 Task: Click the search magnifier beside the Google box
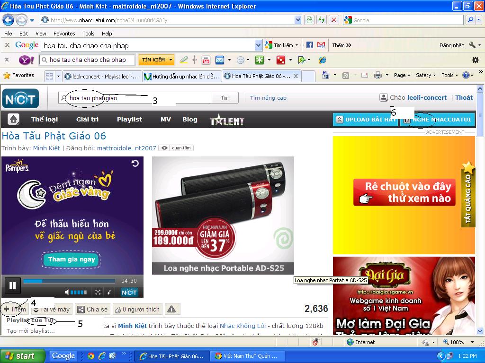[x=470, y=20]
